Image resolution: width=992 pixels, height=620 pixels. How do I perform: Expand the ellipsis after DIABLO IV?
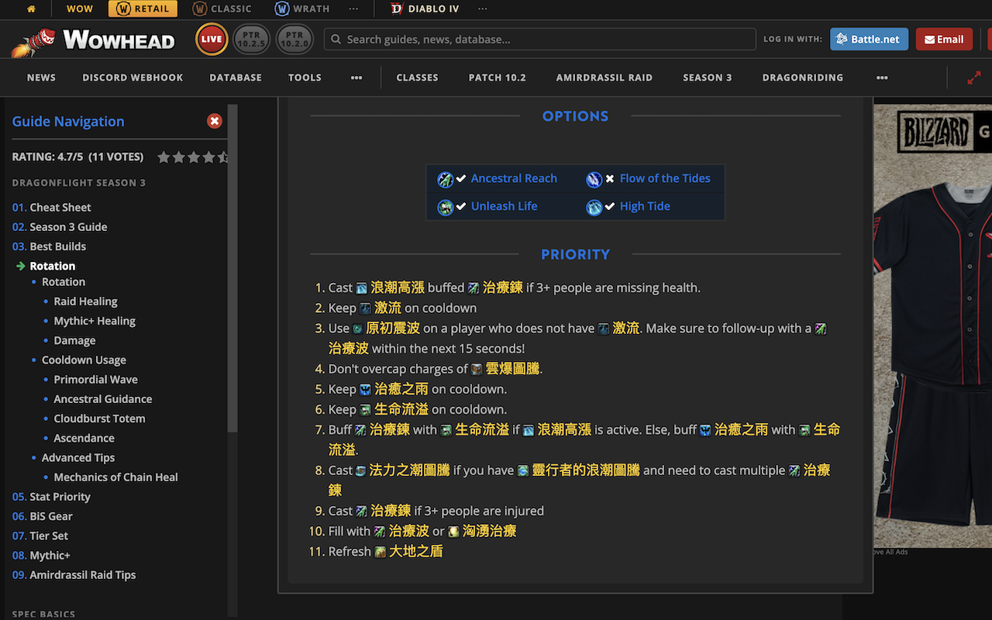(x=482, y=9)
